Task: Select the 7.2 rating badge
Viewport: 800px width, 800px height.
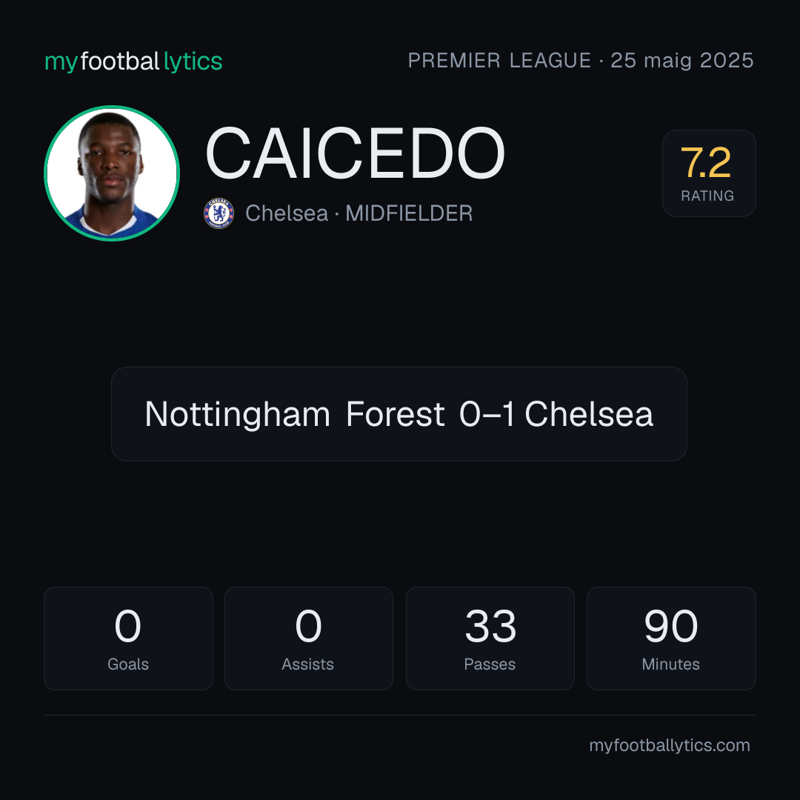Action: (709, 173)
